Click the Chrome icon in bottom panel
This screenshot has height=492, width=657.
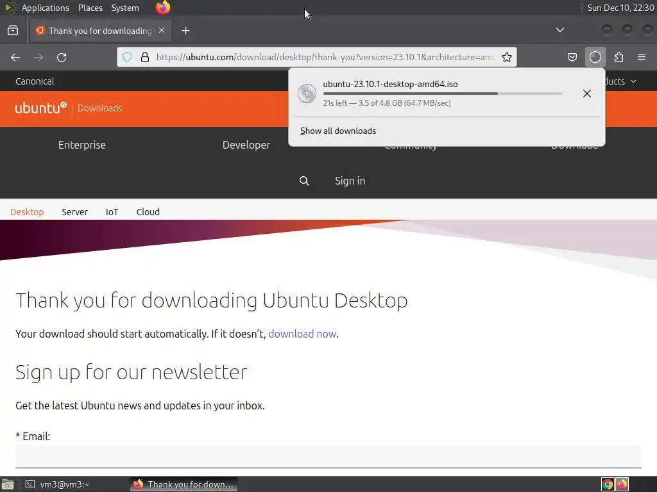tap(608, 484)
